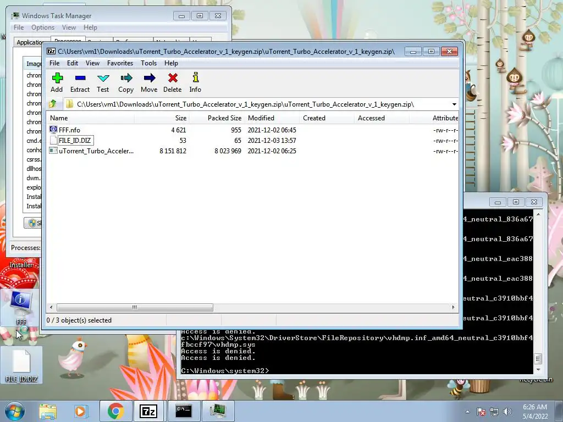The width and height of the screenshot is (563, 422).
Task: Click the archive path input field
Action: [257, 104]
